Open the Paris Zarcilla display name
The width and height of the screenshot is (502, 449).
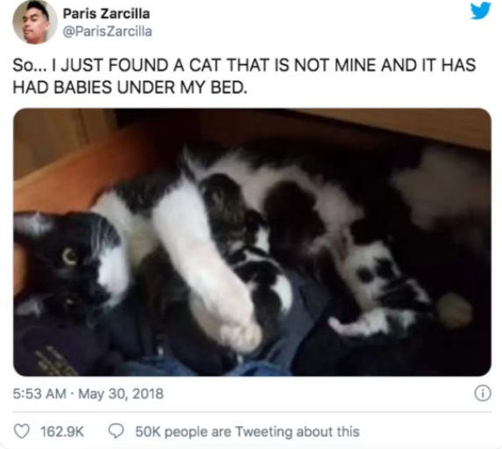point(106,14)
